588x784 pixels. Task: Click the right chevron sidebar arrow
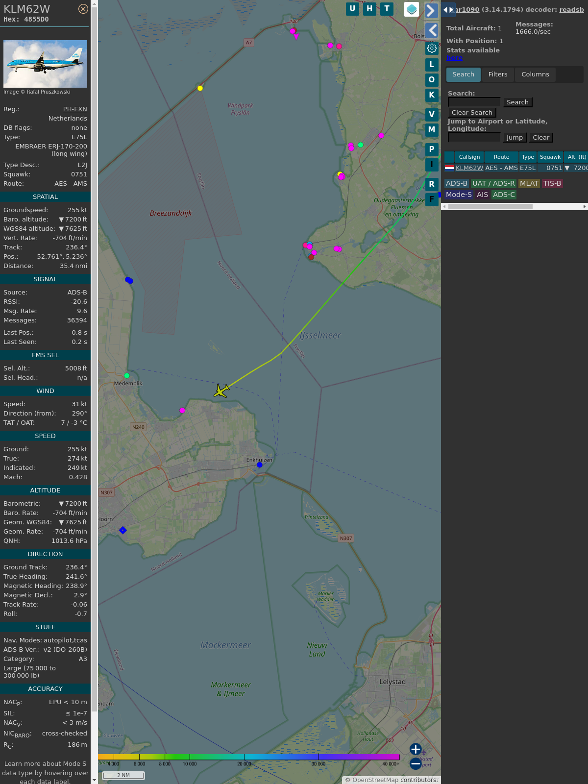pyautogui.click(x=431, y=10)
